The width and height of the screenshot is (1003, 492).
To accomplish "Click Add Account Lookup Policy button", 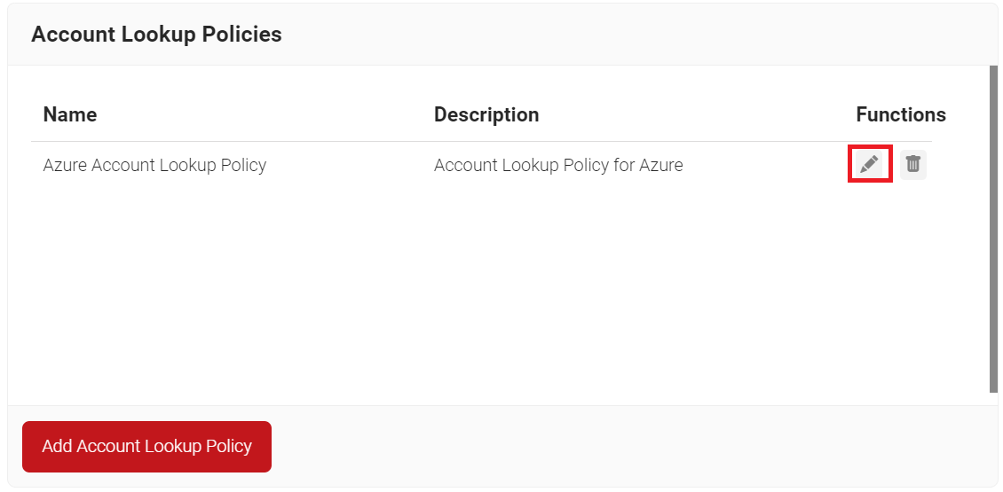I will pyautogui.click(x=146, y=446).
